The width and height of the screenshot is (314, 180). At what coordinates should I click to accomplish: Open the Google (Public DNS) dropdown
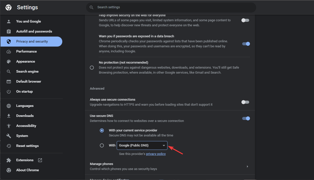tap(142, 145)
